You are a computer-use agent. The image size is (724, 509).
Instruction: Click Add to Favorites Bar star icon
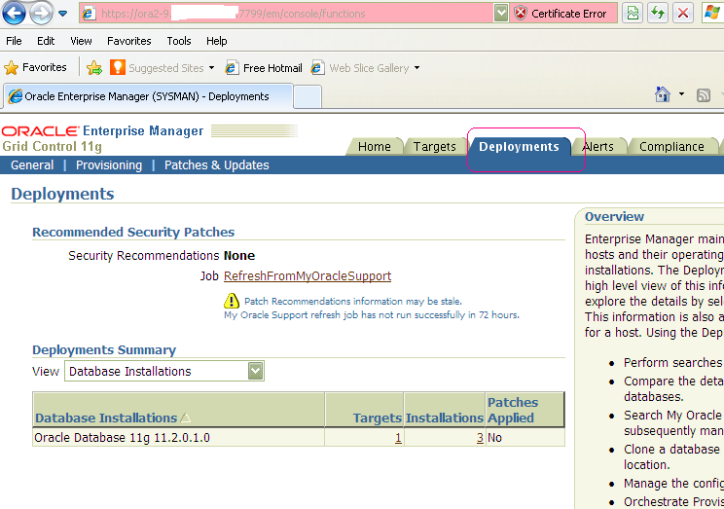click(x=93, y=68)
